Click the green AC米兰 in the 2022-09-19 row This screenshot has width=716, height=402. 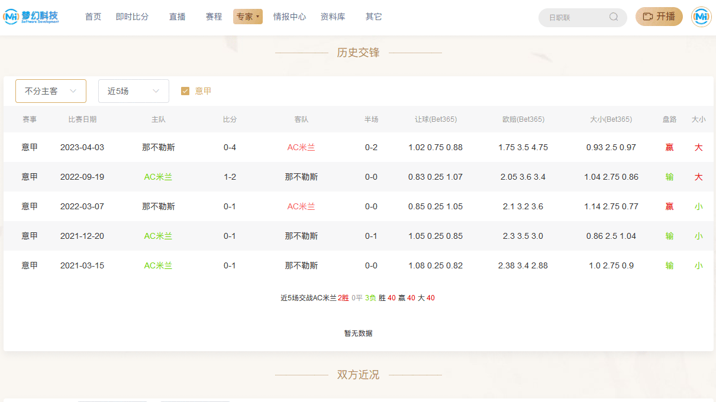[x=158, y=177]
